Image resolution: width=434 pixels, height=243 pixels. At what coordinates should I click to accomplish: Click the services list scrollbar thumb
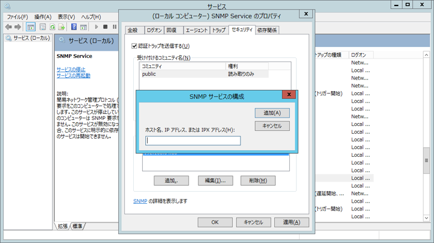pyautogui.click(x=426, y=160)
